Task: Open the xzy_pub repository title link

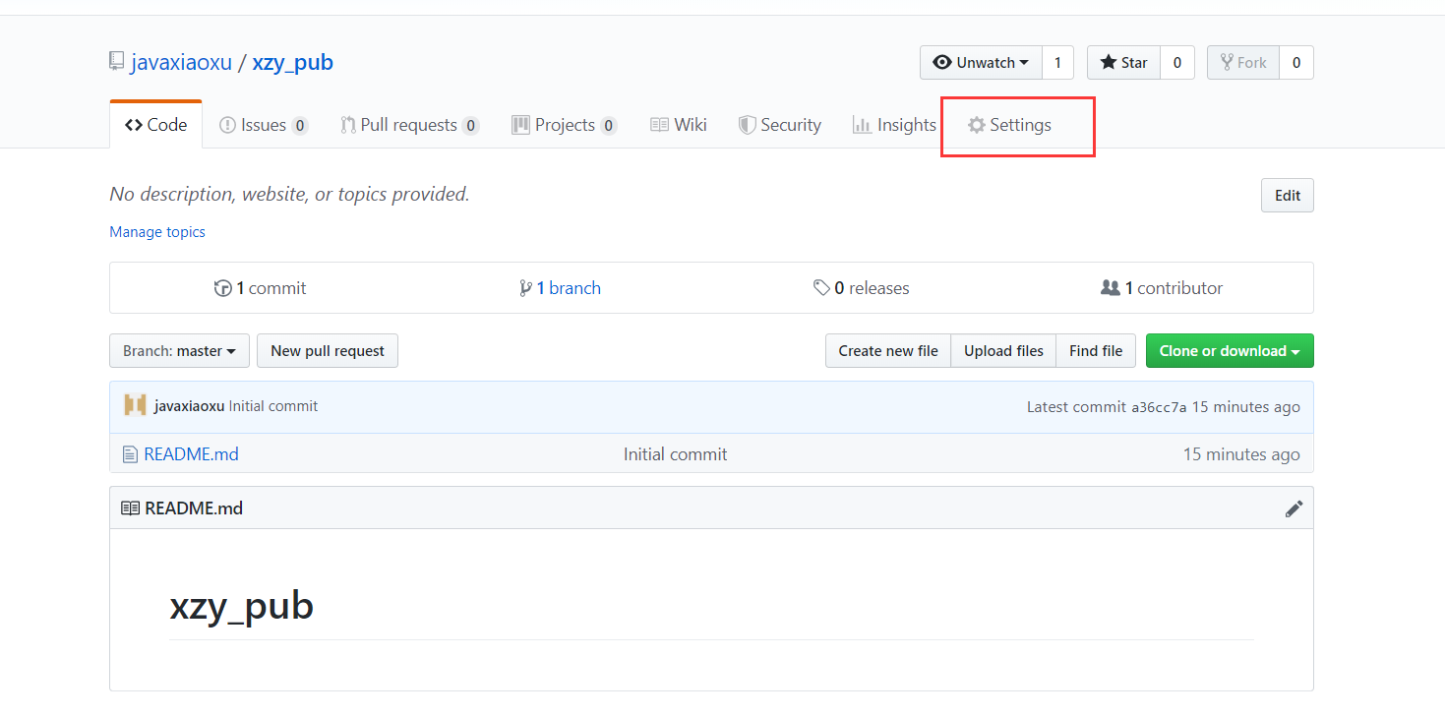Action: point(292,62)
